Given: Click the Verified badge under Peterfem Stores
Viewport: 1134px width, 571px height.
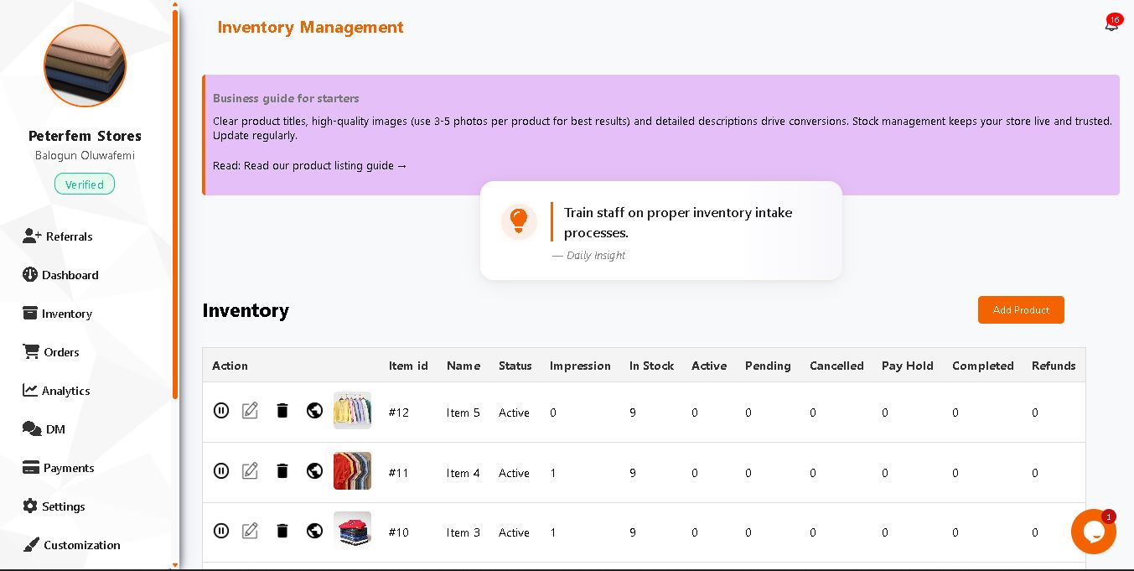Looking at the screenshot, I should point(85,184).
